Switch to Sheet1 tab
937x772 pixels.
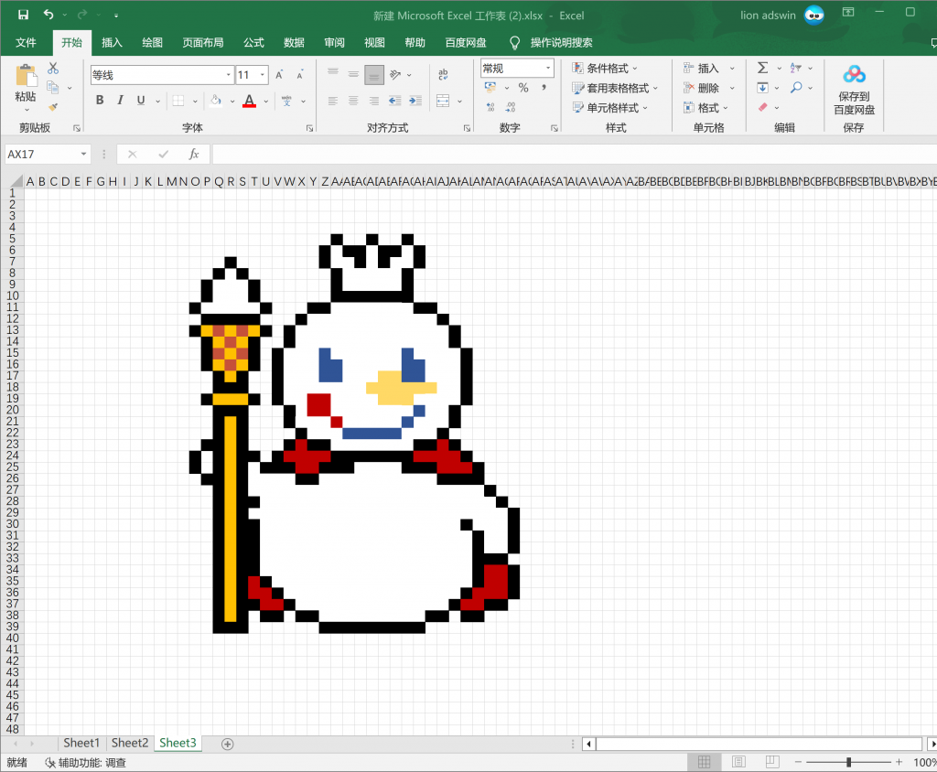tap(81, 743)
